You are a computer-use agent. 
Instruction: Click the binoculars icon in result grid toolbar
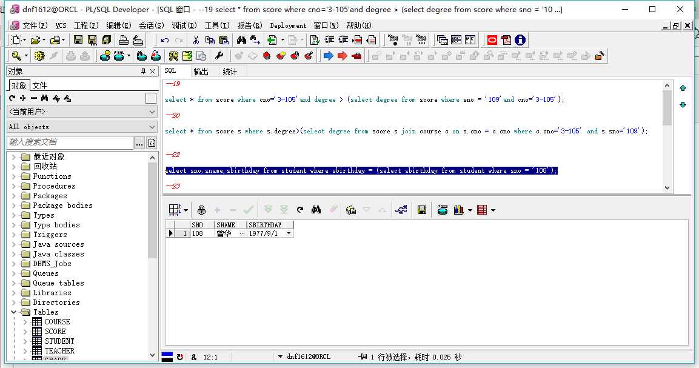click(x=316, y=210)
